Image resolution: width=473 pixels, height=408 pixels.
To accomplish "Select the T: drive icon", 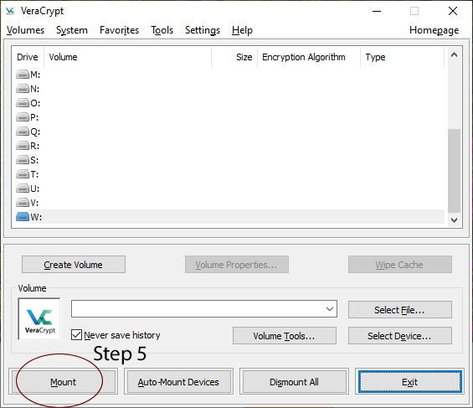I will click(23, 174).
